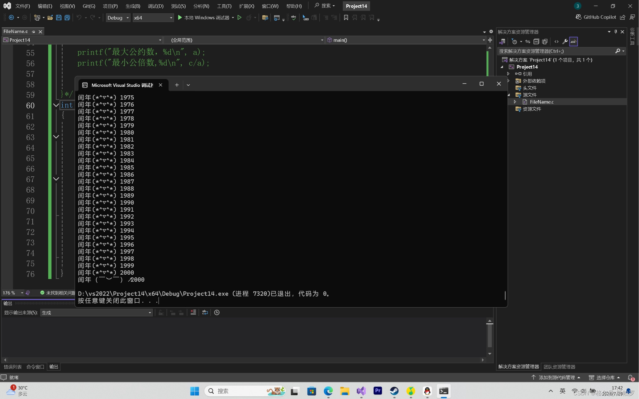Image resolution: width=639 pixels, height=399 pixels.
Task: Click the pending changes filter clock icon
Action: 514,41
